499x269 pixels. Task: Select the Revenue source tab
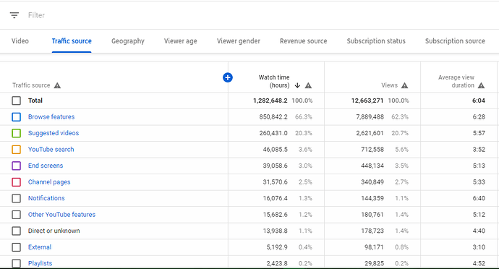click(x=303, y=41)
